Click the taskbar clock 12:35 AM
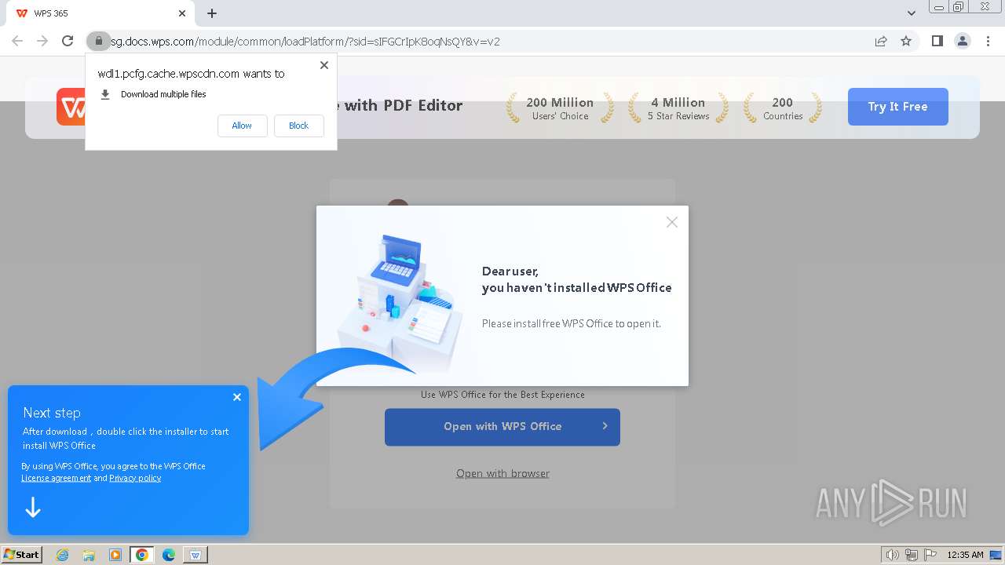Viewport: 1005px width, 565px height. coord(965,555)
